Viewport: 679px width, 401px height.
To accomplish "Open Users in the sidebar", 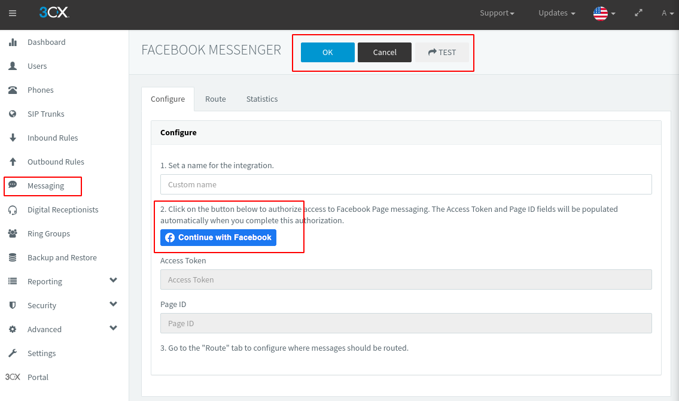I will click(x=37, y=66).
